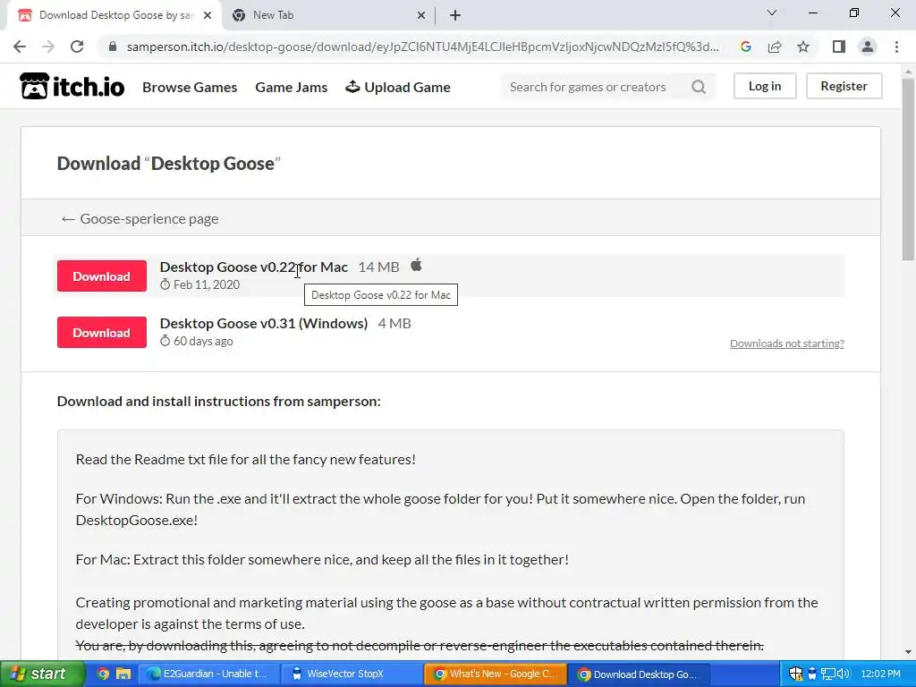Click the itch.io logo
The width and height of the screenshot is (916, 687).
(72, 87)
